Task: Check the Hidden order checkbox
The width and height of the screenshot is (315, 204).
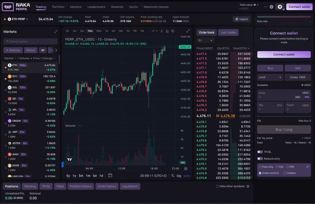Action: click(x=285, y=173)
